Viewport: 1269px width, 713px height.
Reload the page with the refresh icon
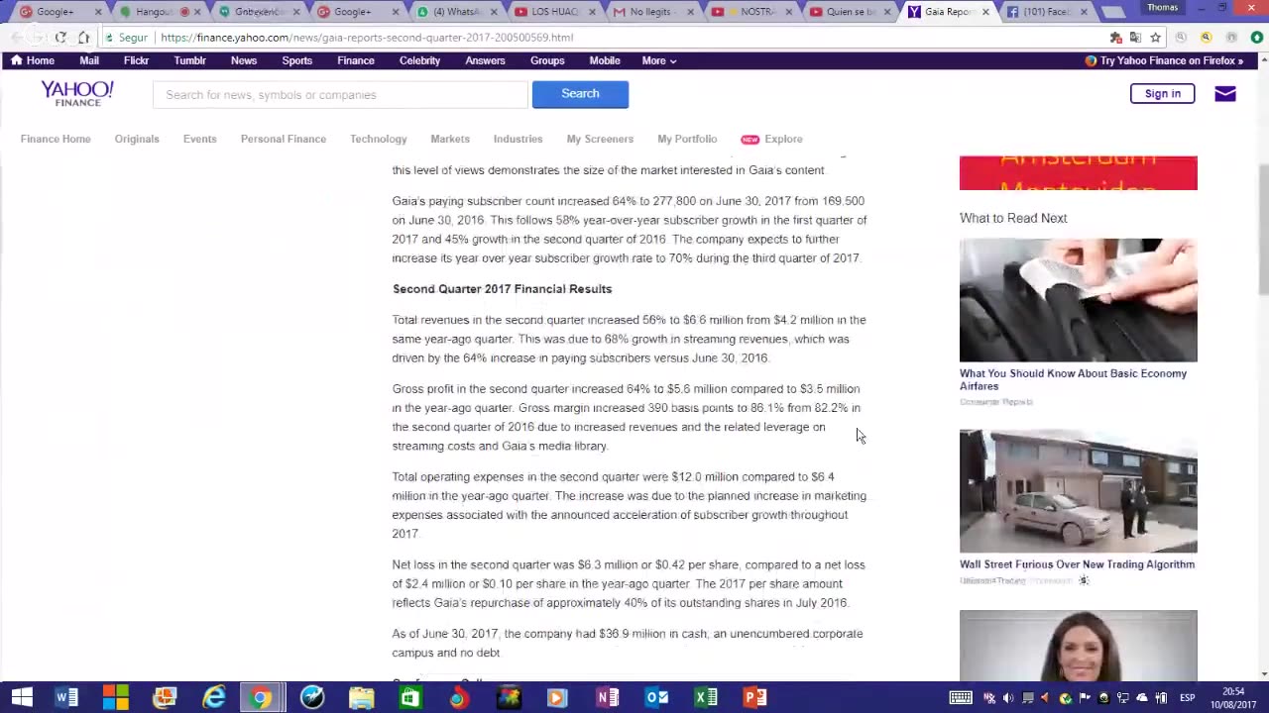(60, 38)
